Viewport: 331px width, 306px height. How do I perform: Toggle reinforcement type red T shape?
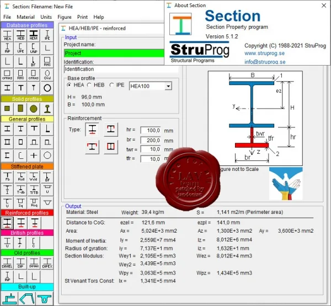(92, 147)
